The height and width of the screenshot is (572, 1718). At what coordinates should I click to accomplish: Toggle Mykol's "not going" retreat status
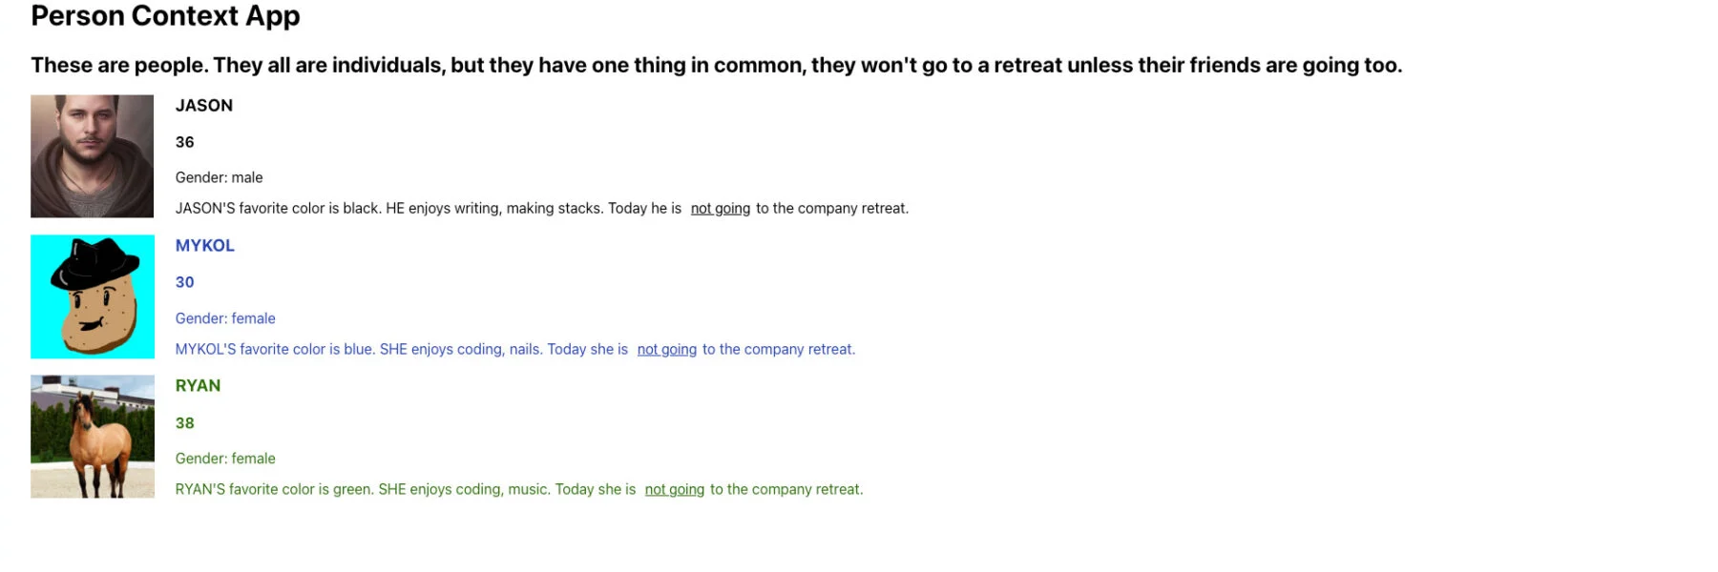[666, 350]
